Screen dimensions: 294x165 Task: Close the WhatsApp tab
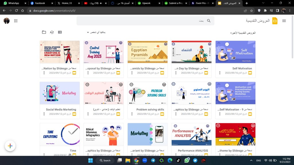25,3
